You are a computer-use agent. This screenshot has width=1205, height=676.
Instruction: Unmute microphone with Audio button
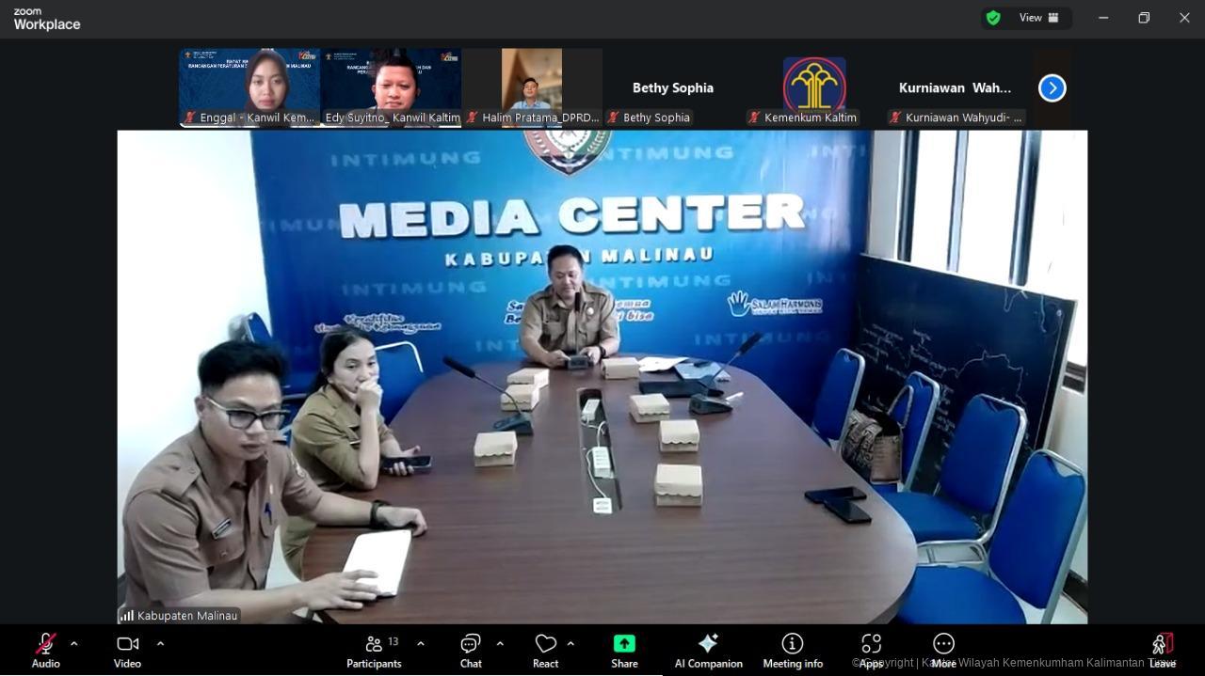(x=45, y=650)
